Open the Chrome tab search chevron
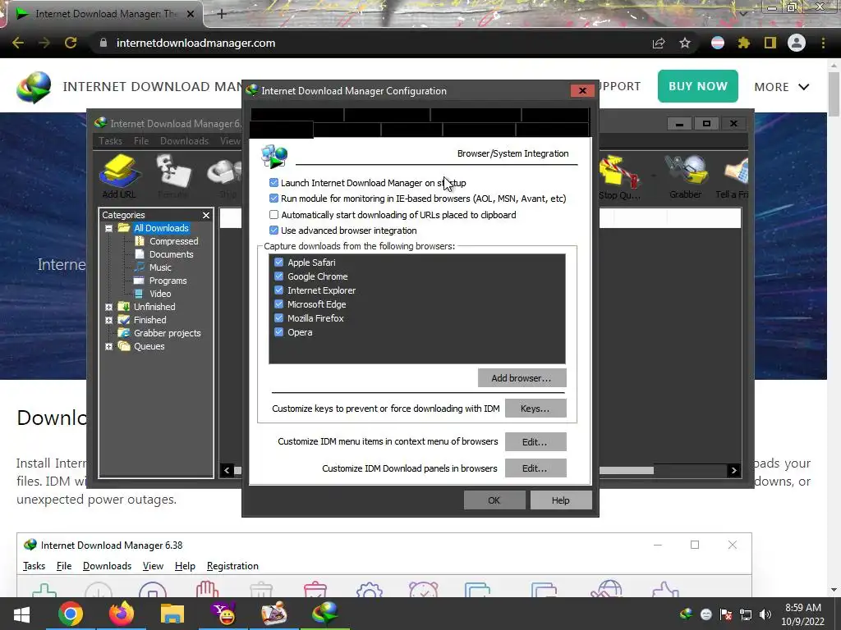 pyautogui.click(x=742, y=13)
